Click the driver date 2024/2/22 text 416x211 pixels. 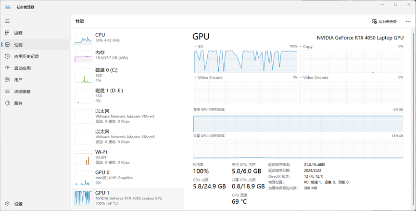[313, 171]
